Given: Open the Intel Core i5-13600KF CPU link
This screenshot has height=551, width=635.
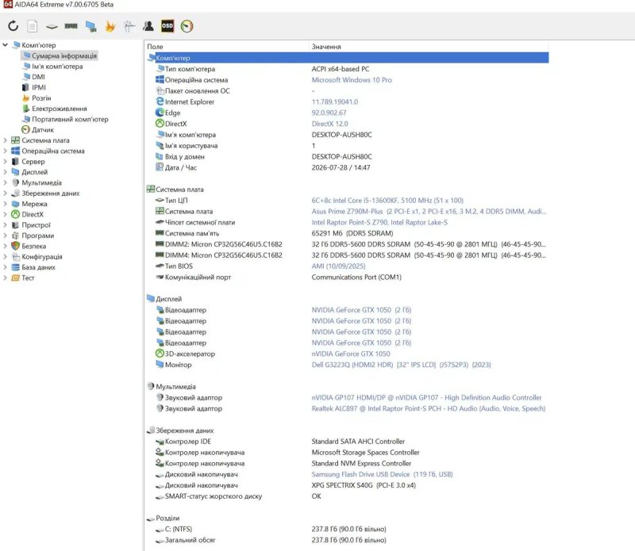Looking at the screenshot, I should [387, 201].
